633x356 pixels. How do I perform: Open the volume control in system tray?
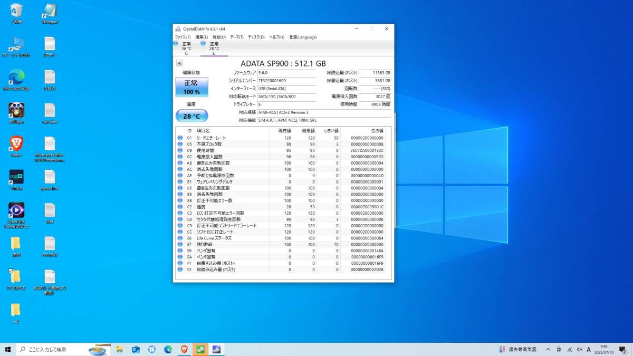(580, 349)
